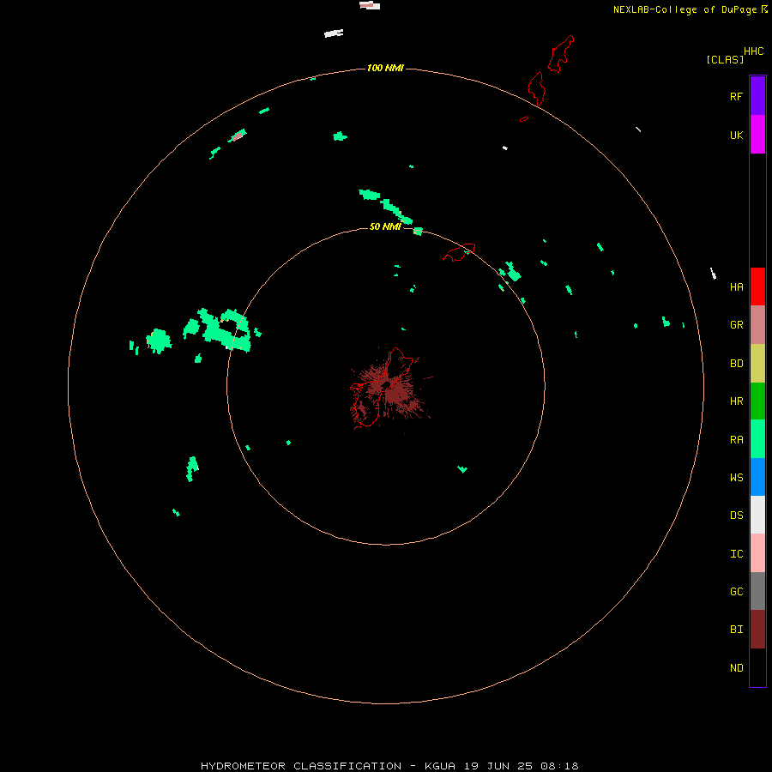Click the elongated rain band just north of the 50 NMI label
772x772 pixels.
[x=386, y=205]
